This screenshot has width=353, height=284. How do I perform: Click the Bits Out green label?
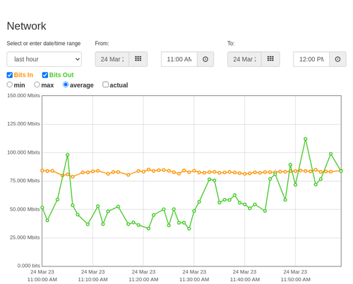[x=61, y=75]
